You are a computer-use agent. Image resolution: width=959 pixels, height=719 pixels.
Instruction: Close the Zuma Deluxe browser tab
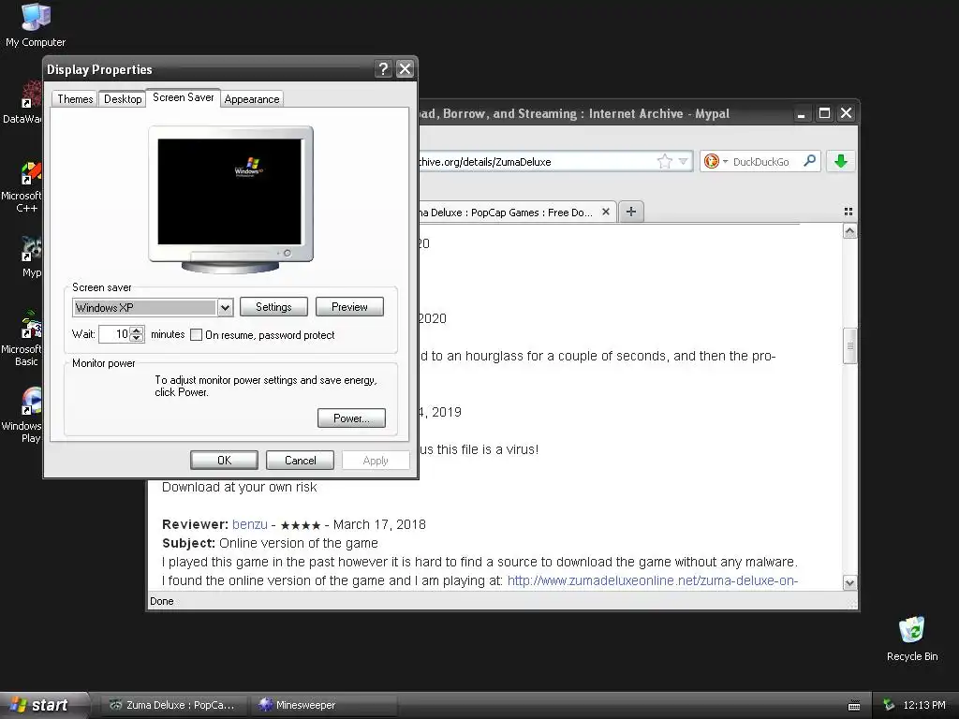pos(606,212)
